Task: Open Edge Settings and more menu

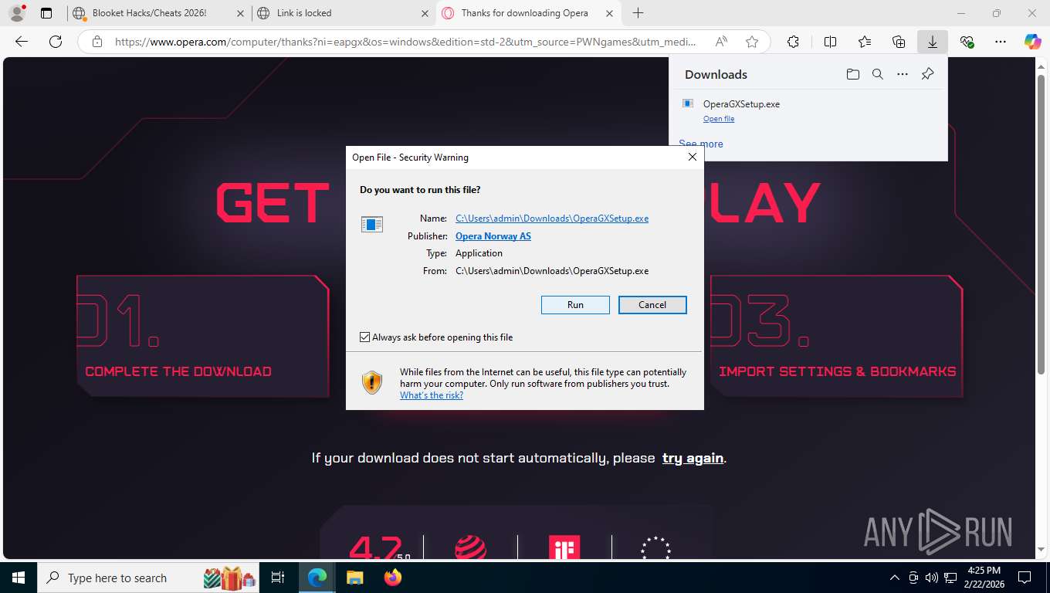Action: point(1001,42)
